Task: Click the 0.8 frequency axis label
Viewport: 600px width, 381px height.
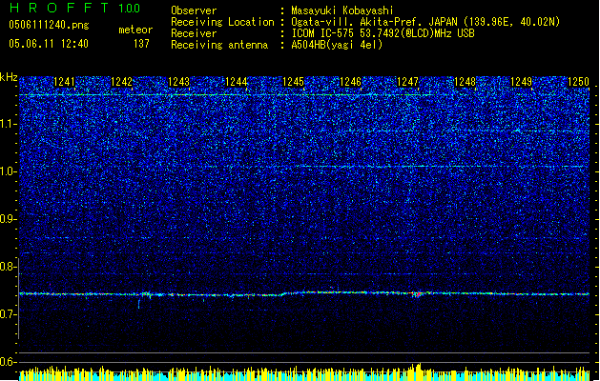Action: (9, 267)
